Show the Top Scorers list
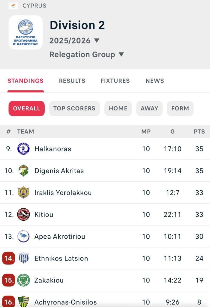The height and width of the screenshot is (307, 210). (74, 109)
